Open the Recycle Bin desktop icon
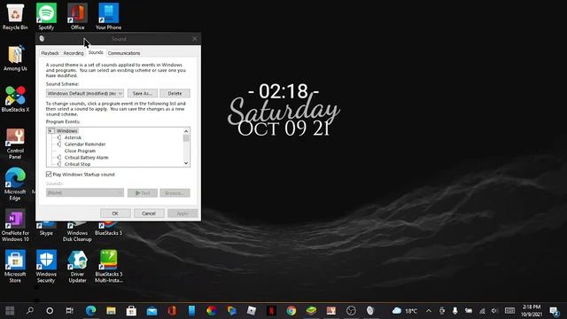The height and width of the screenshot is (319, 567). coord(15,17)
